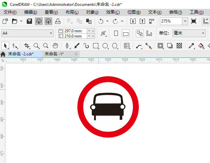Click the plus button for new document
The width and height of the screenshot is (210, 163).
[76, 54]
